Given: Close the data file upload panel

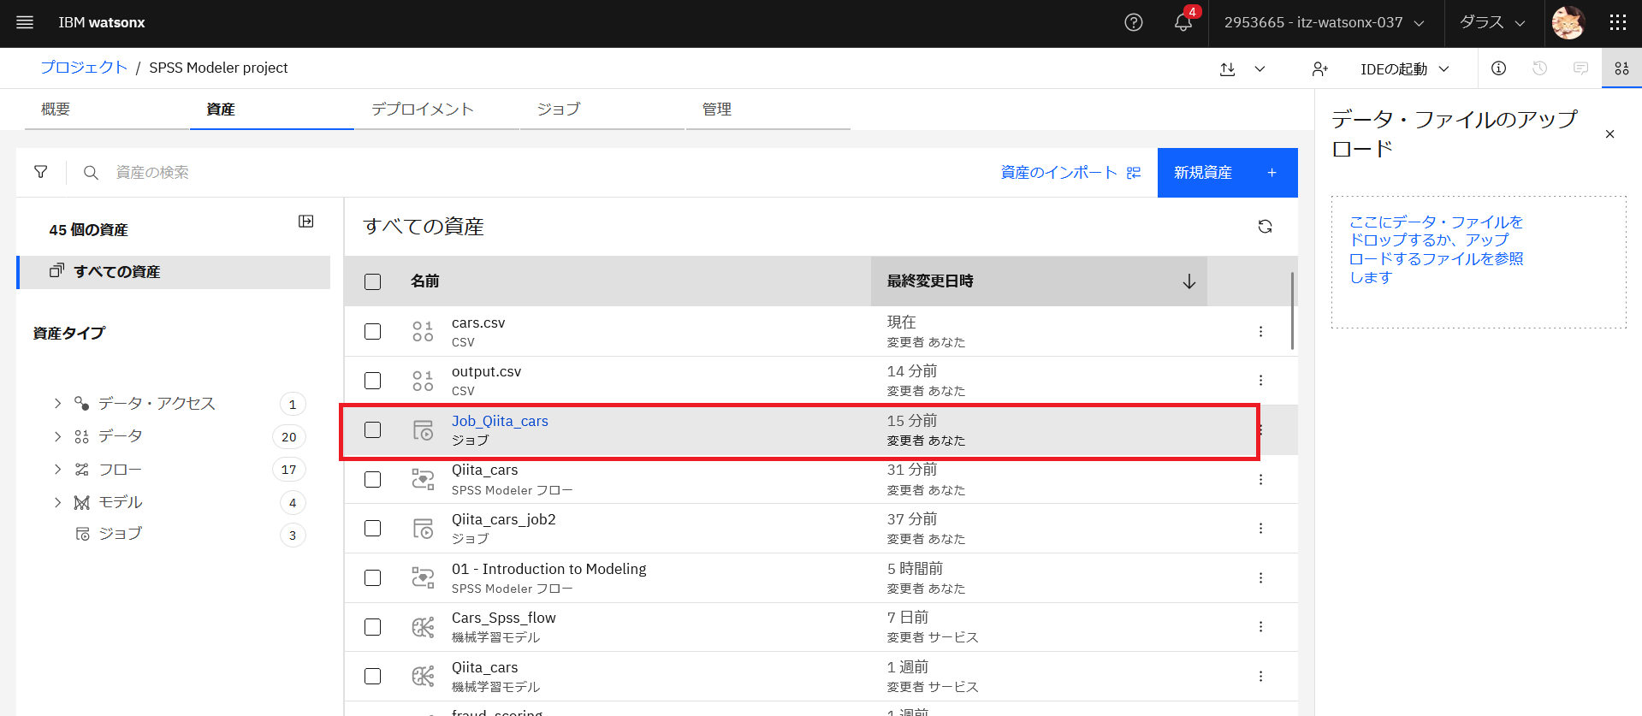Looking at the screenshot, I should point(1609,134).
